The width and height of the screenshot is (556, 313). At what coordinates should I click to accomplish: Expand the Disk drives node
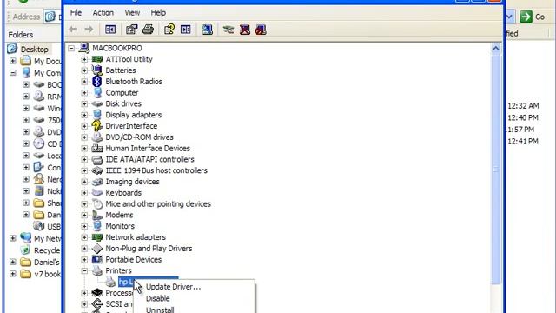click(84, 103)
